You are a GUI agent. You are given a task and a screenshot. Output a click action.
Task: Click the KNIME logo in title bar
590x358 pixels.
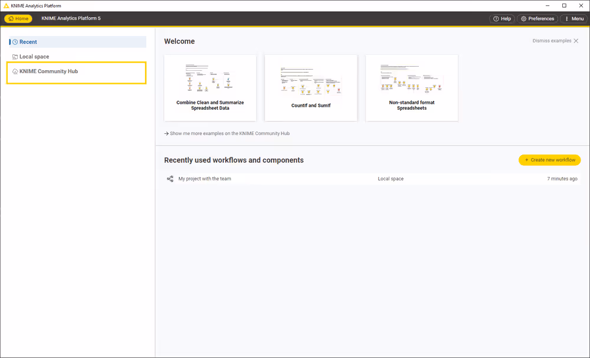tap(6, 6)
